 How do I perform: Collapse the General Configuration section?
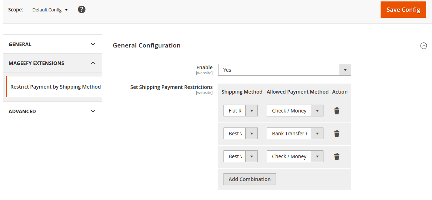point(423,46)
